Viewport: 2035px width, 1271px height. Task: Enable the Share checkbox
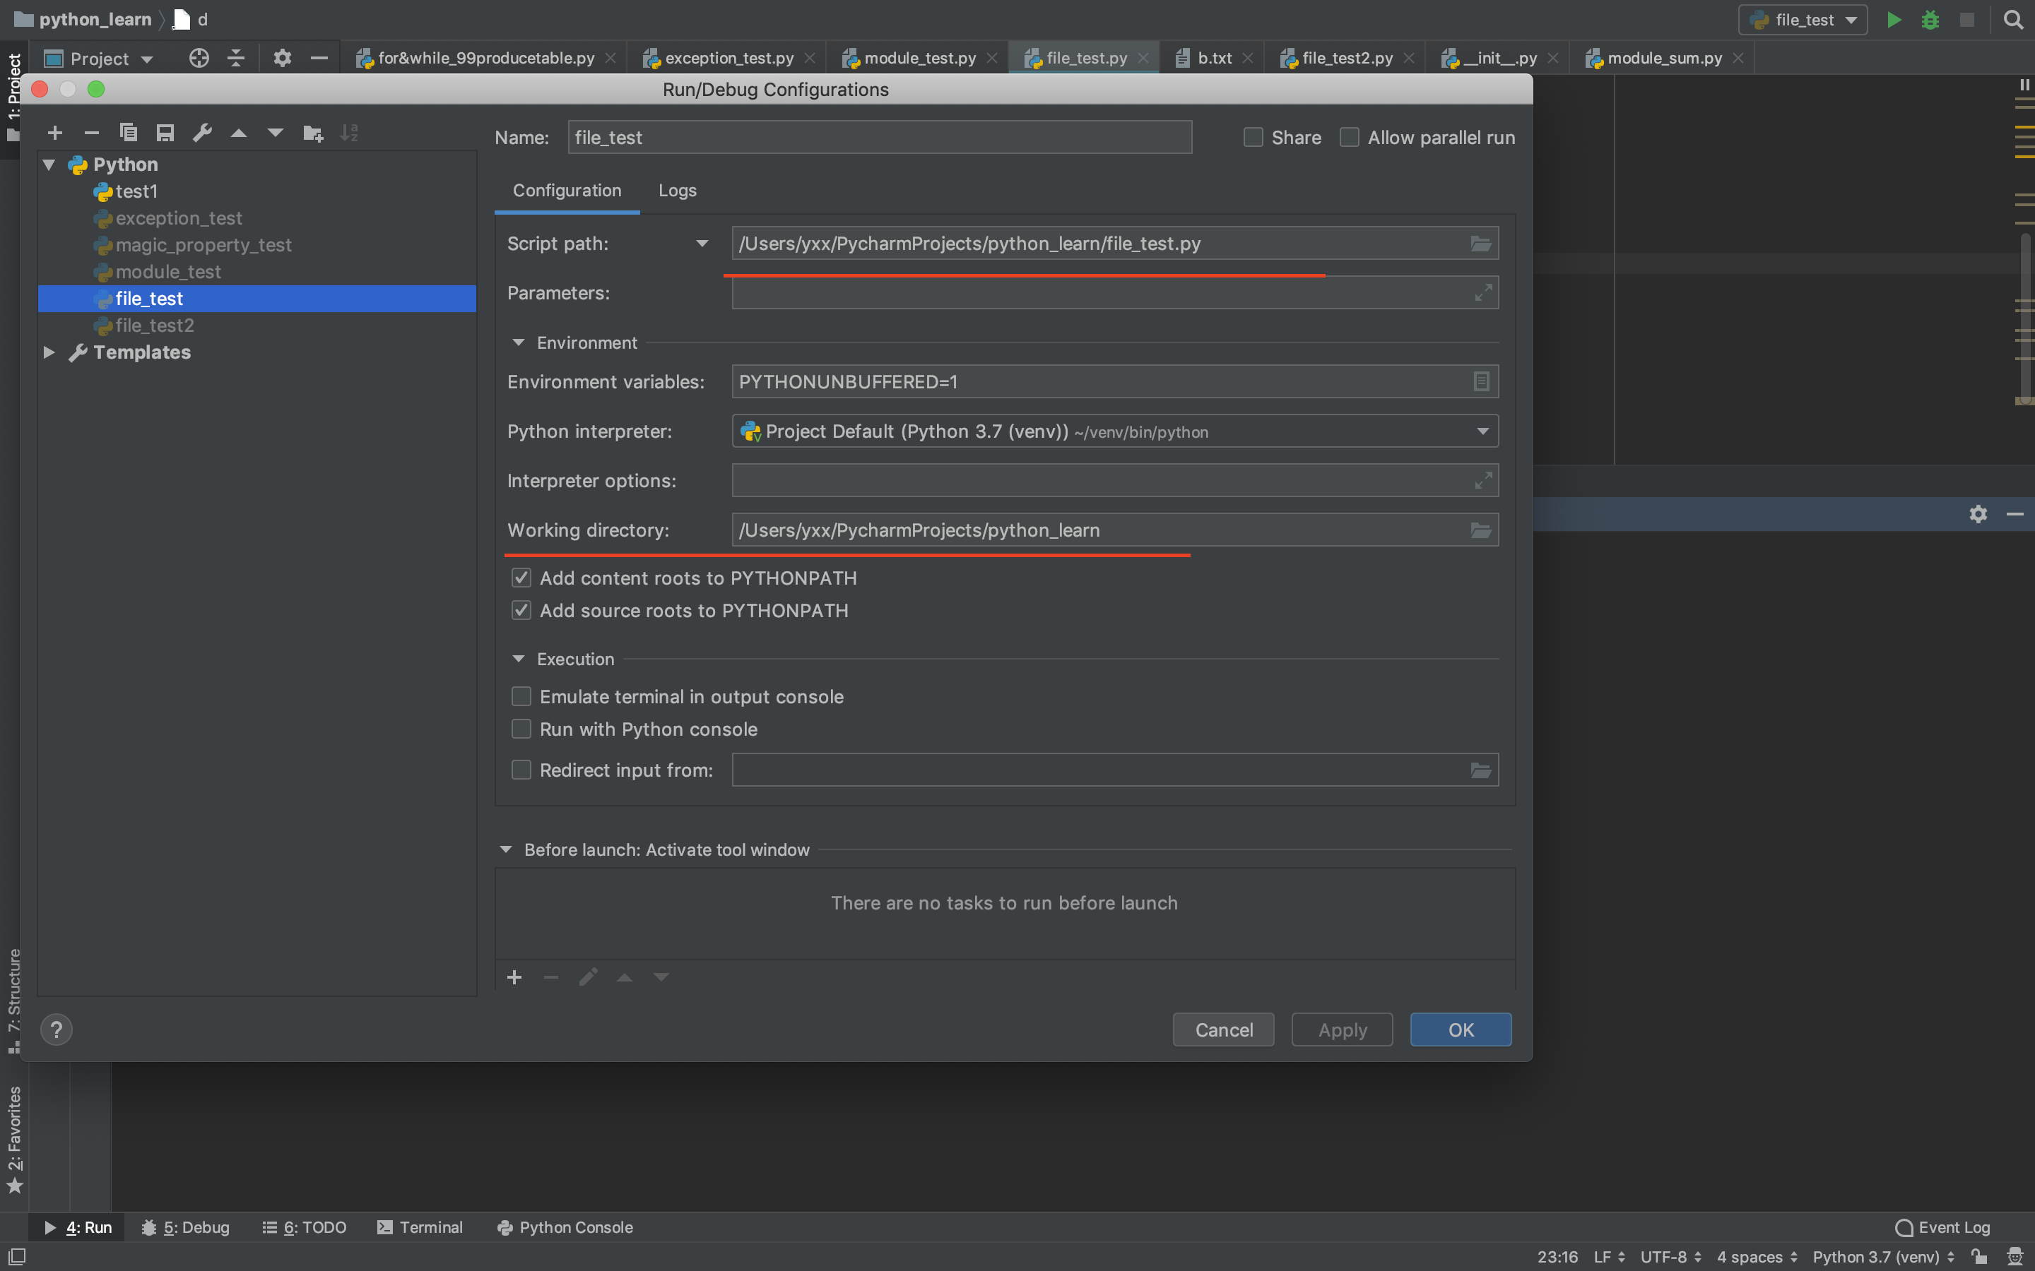tap(1253, 137)
